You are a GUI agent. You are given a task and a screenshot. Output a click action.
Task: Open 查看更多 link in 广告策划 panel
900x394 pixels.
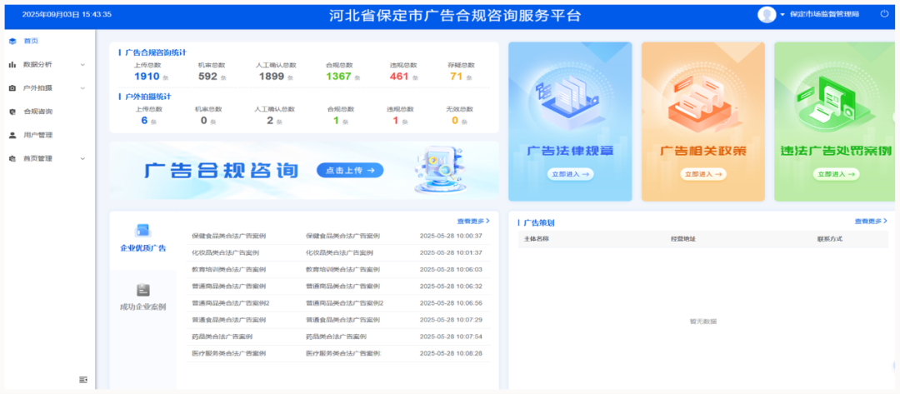click(871, 221)
